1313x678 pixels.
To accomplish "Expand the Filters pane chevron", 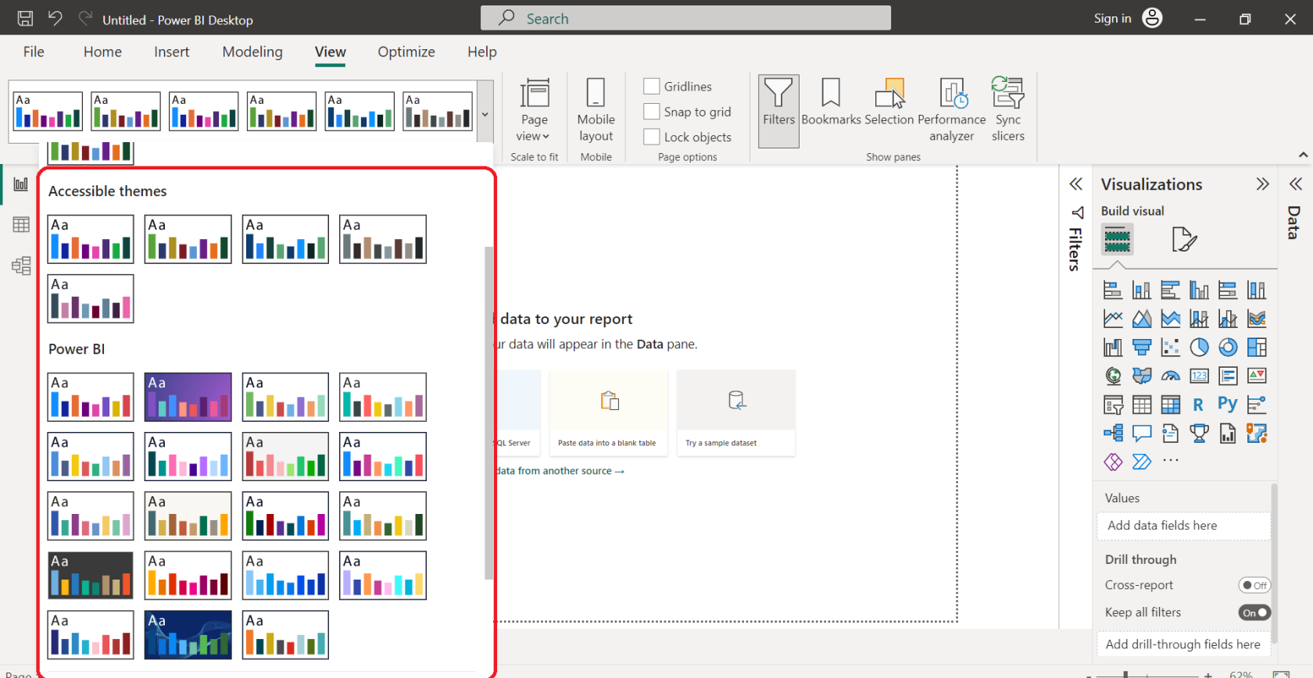I will tap(1076, 184).
